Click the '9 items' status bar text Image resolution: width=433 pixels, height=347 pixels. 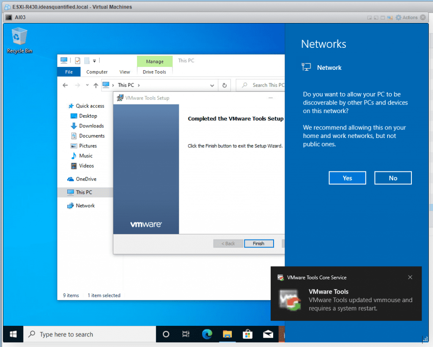click(x=71, y=295)
